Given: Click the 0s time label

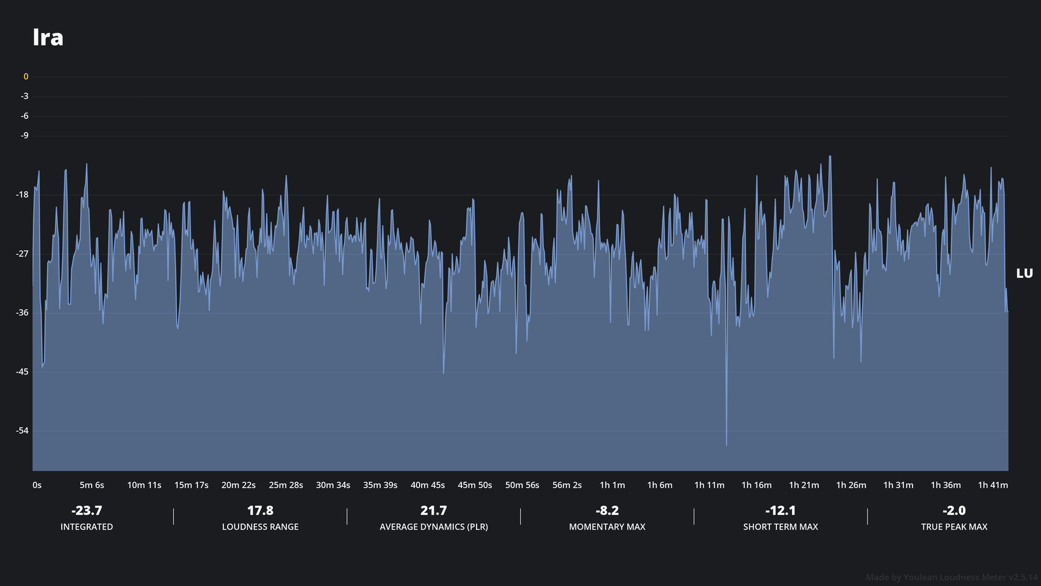Looking at the screenshot, I should click(37, 485).
